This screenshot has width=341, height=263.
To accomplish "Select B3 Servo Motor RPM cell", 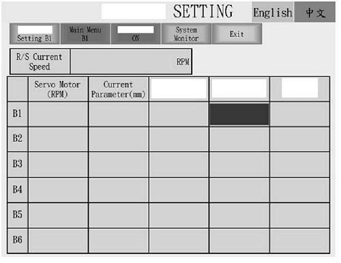I will point(58,165).
